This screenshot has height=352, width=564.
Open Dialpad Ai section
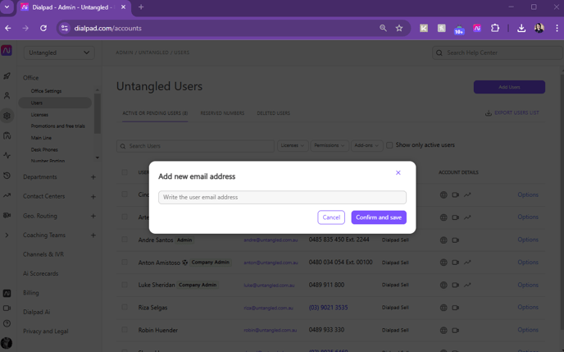coord(37,312)
